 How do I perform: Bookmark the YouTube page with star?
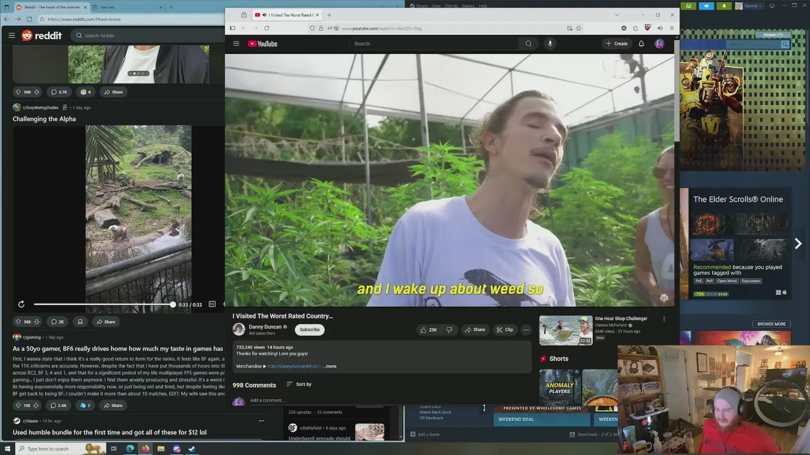click(578, 28)
